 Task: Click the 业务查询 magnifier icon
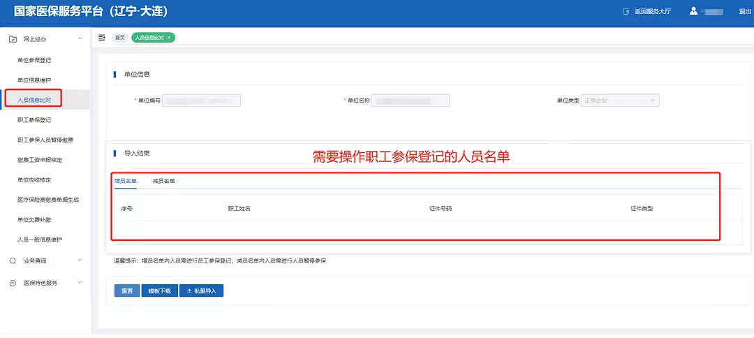point(13,260)
